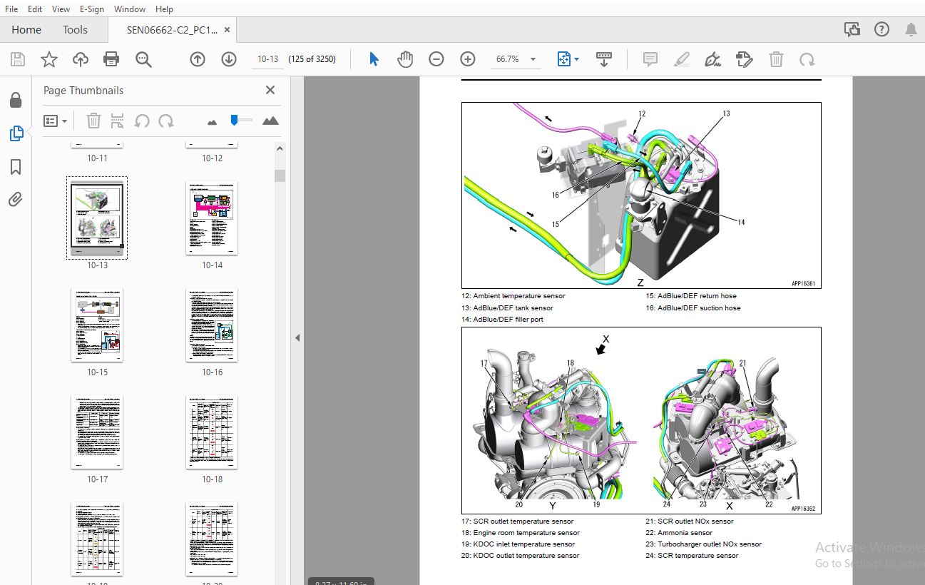
Task: Reduce thumbnail size with small mountain icon
Action: (x=212, y=122)
